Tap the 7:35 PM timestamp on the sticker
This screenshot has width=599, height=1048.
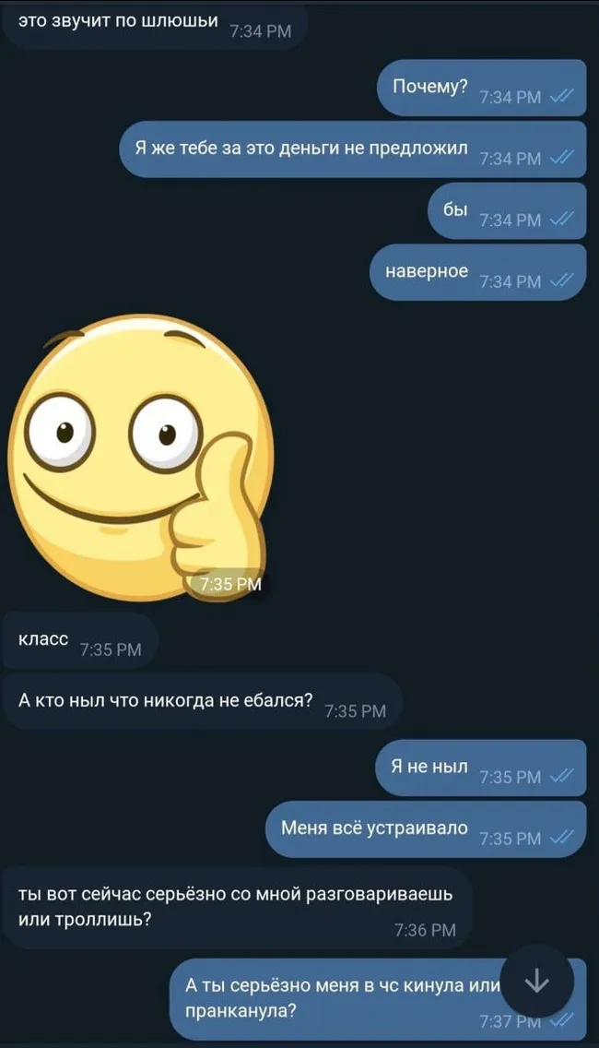coord(230,584)
